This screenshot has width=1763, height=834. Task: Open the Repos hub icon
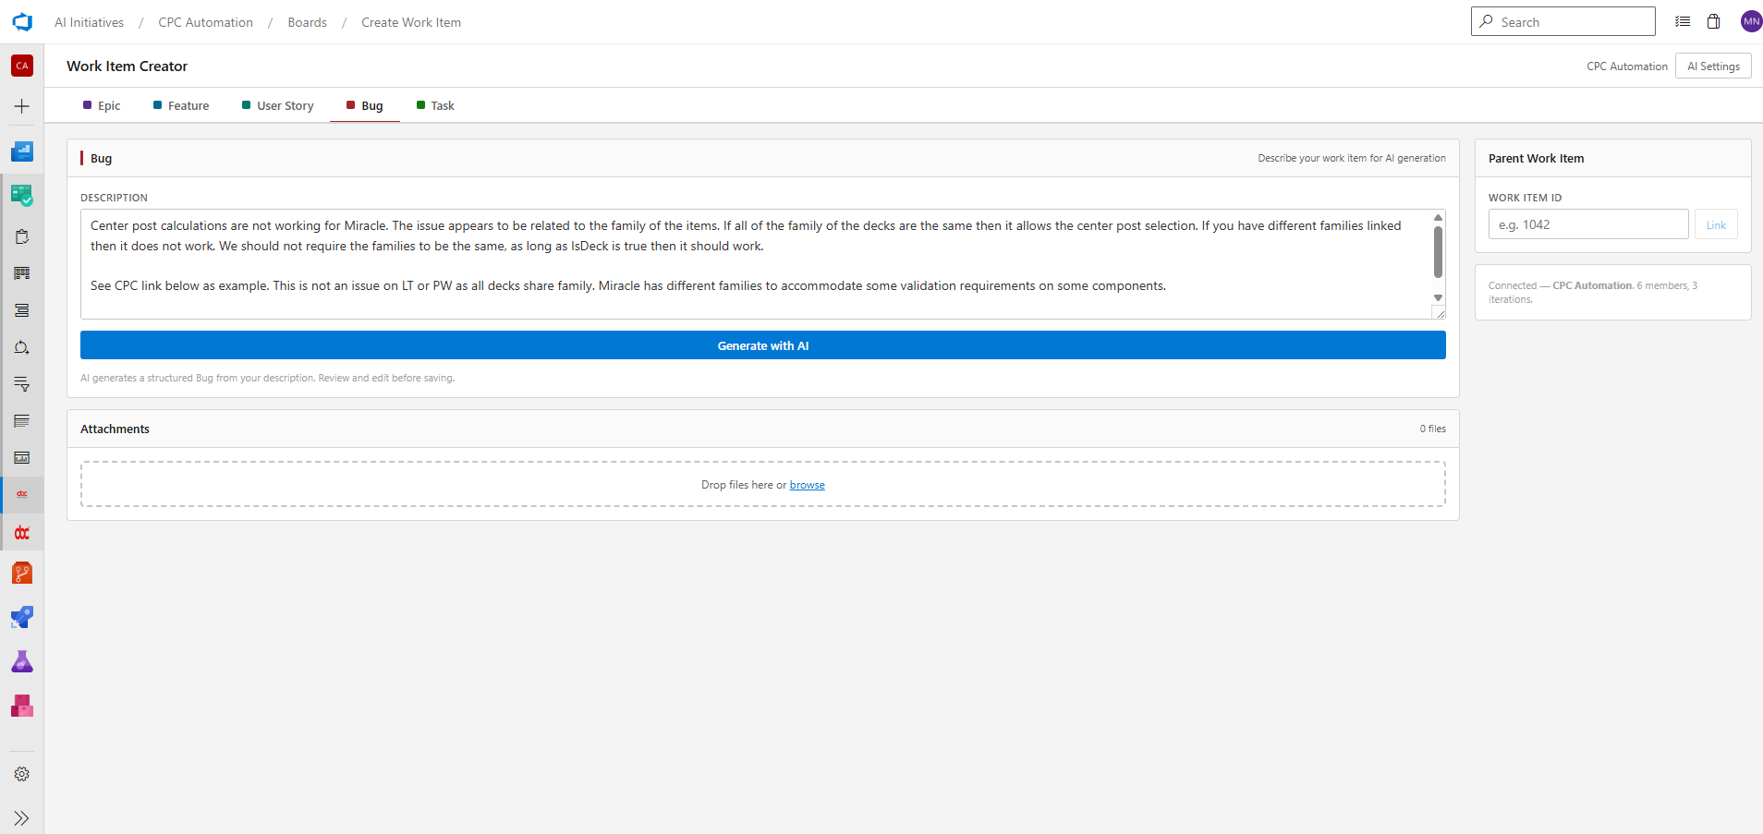(22, 573)
